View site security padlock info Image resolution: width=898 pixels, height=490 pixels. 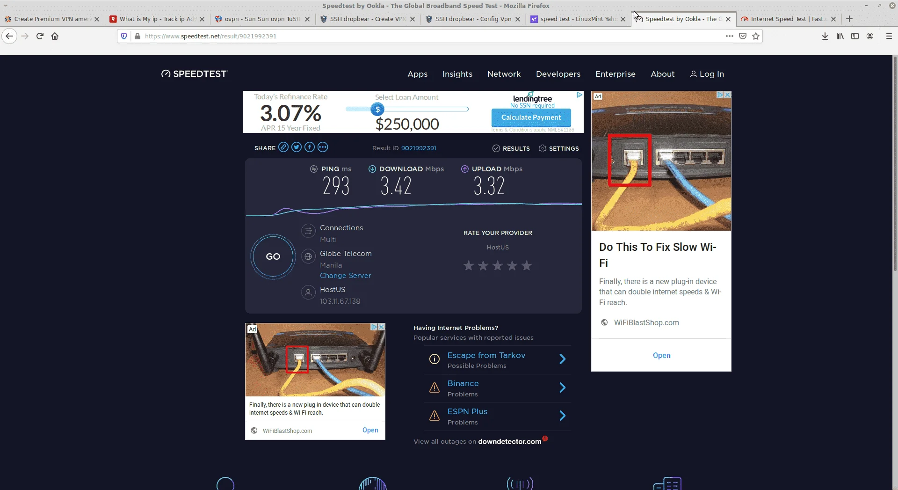click(x=138, y=36)
